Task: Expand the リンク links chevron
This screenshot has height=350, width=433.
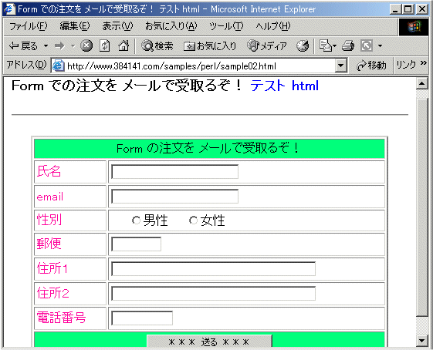Action: [424, 63]
